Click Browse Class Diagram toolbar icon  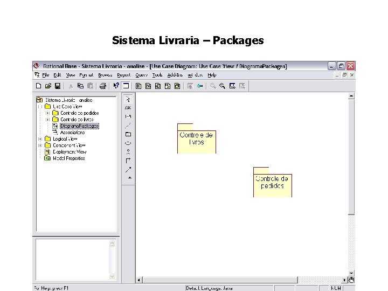click(138, 86)
